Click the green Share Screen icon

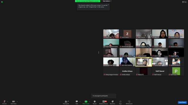click(x=86, y=101)
